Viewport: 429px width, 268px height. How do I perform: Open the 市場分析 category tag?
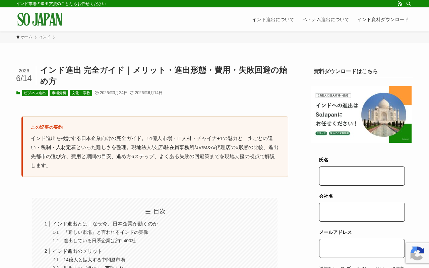tap(59, 93)
